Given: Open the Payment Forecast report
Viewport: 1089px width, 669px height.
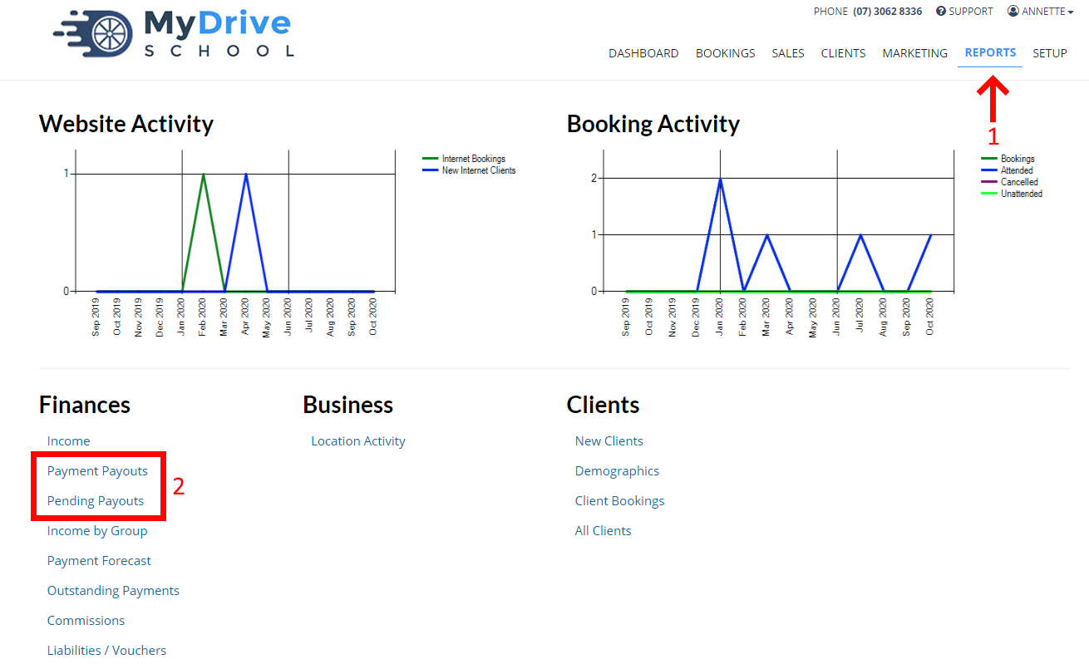Looking at the screenshot, I should [x=99, y=561].
